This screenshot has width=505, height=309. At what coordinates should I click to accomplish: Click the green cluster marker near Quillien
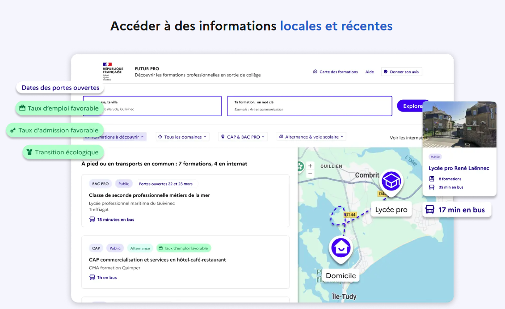click(300, 166)
